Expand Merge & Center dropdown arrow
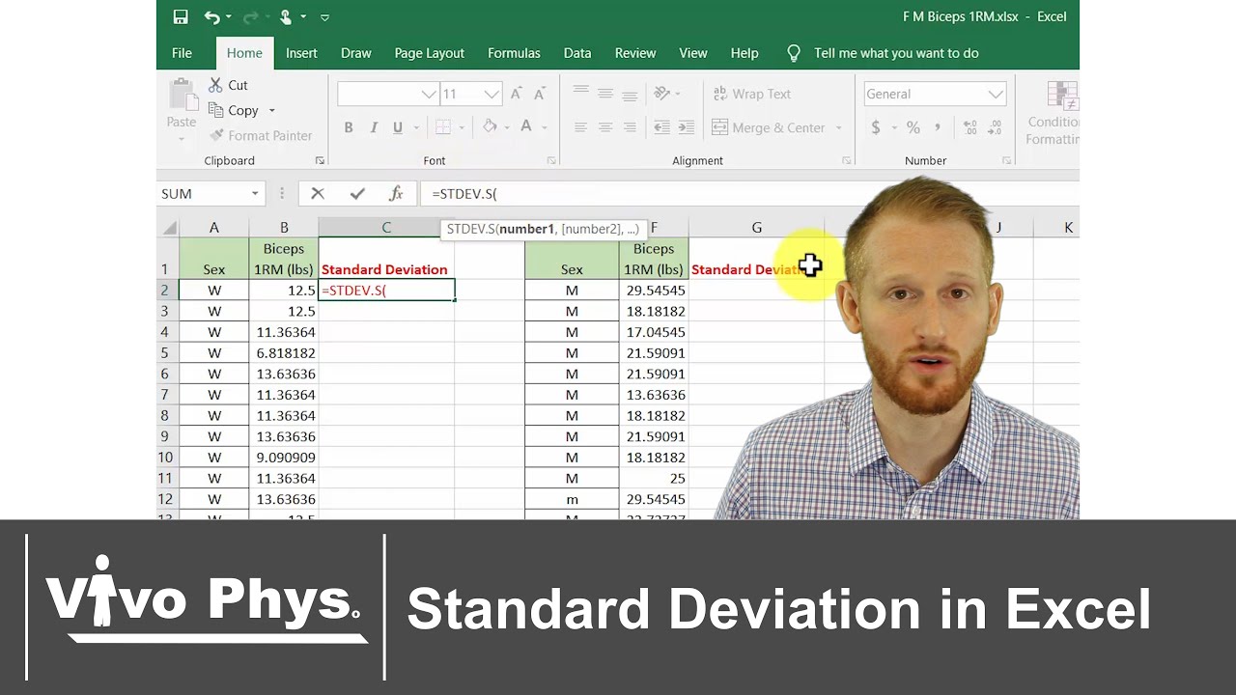 [838, 127]
